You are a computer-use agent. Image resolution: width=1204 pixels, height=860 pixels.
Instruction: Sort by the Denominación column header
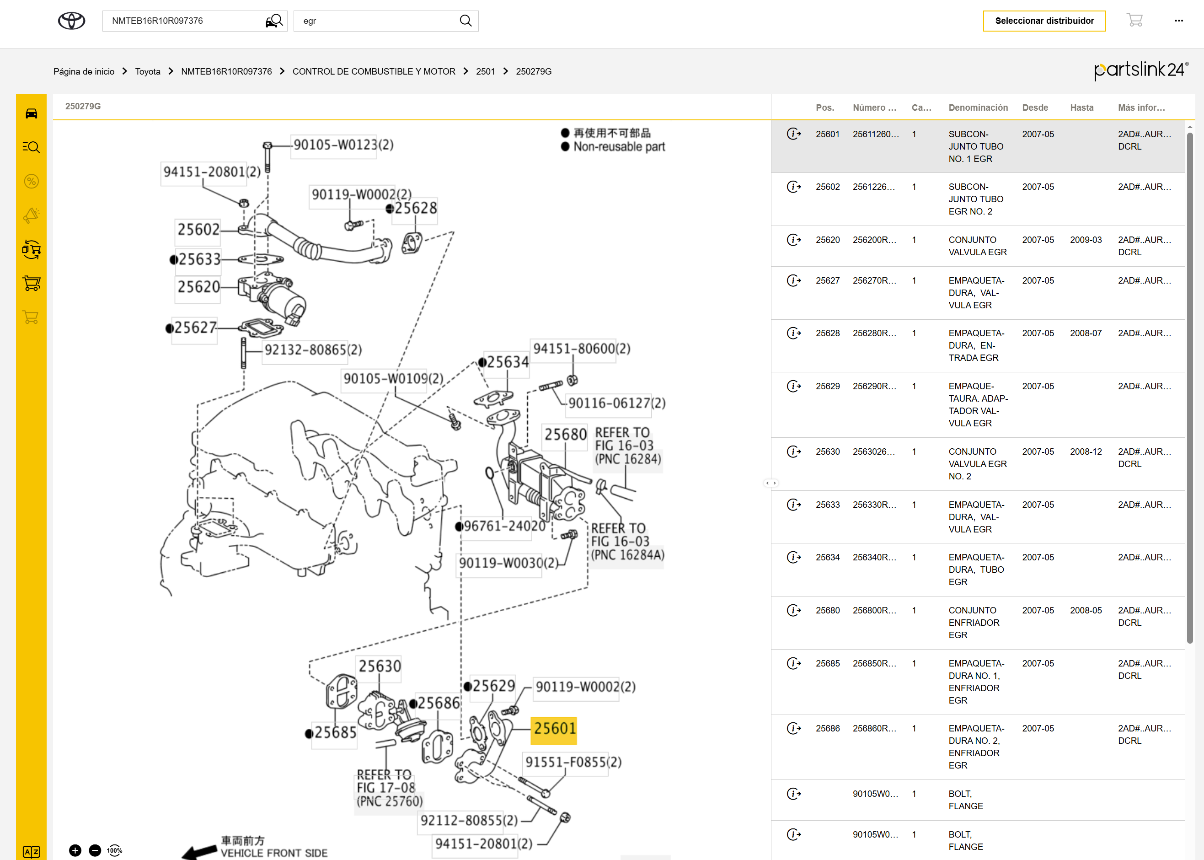coord(978,107)
